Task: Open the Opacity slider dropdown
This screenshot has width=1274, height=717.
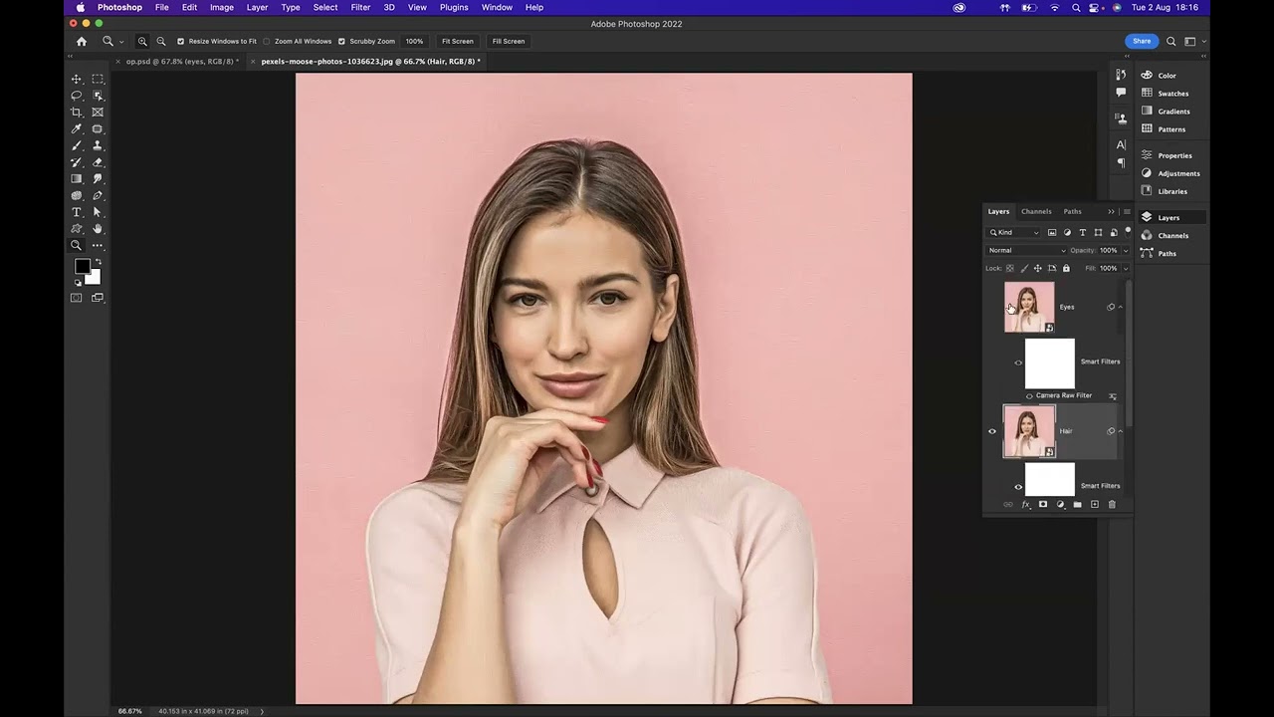Action: point(1126,251)
